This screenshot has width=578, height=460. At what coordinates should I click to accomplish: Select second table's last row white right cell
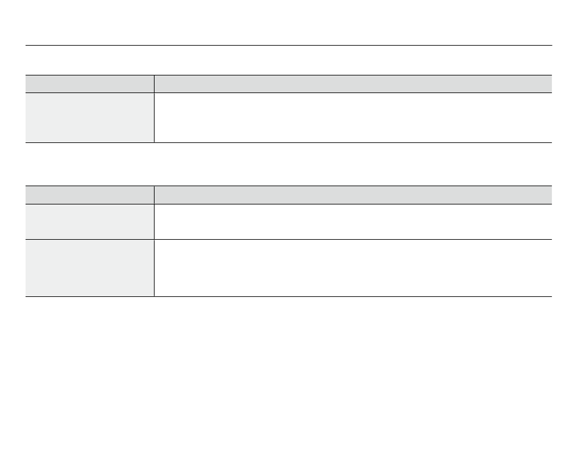pyautogui.click(x=353, y=268)
